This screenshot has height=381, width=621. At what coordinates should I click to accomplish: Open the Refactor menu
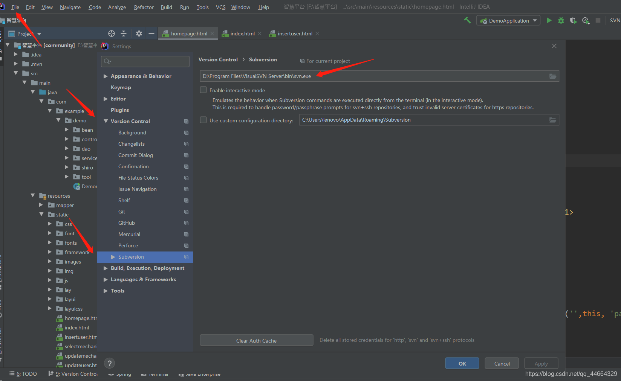[x=144, y=7]
